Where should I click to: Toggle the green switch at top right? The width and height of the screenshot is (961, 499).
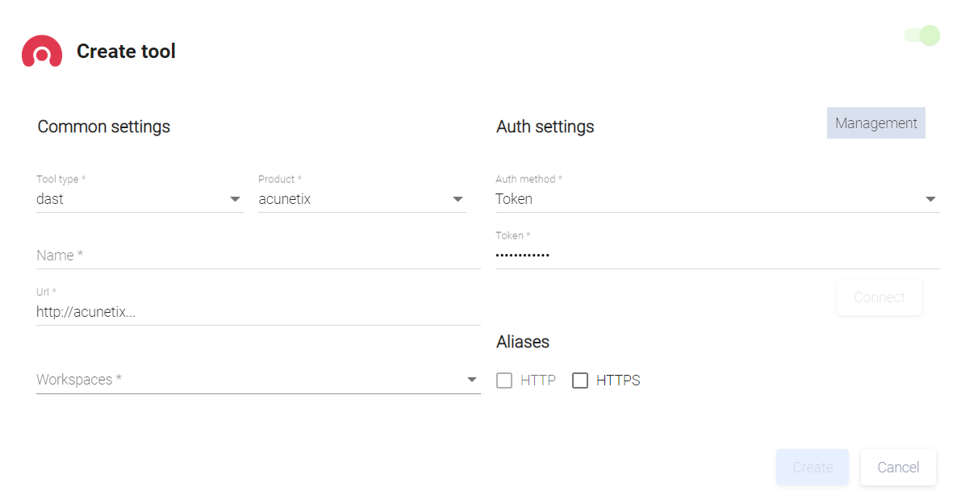(922, 35)
